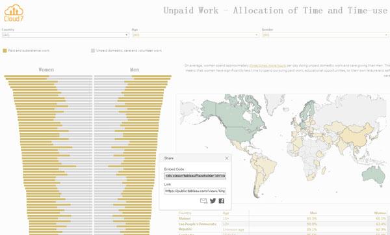Open the Country filter dropdown

pyautogui.click(x=66, y=35)
